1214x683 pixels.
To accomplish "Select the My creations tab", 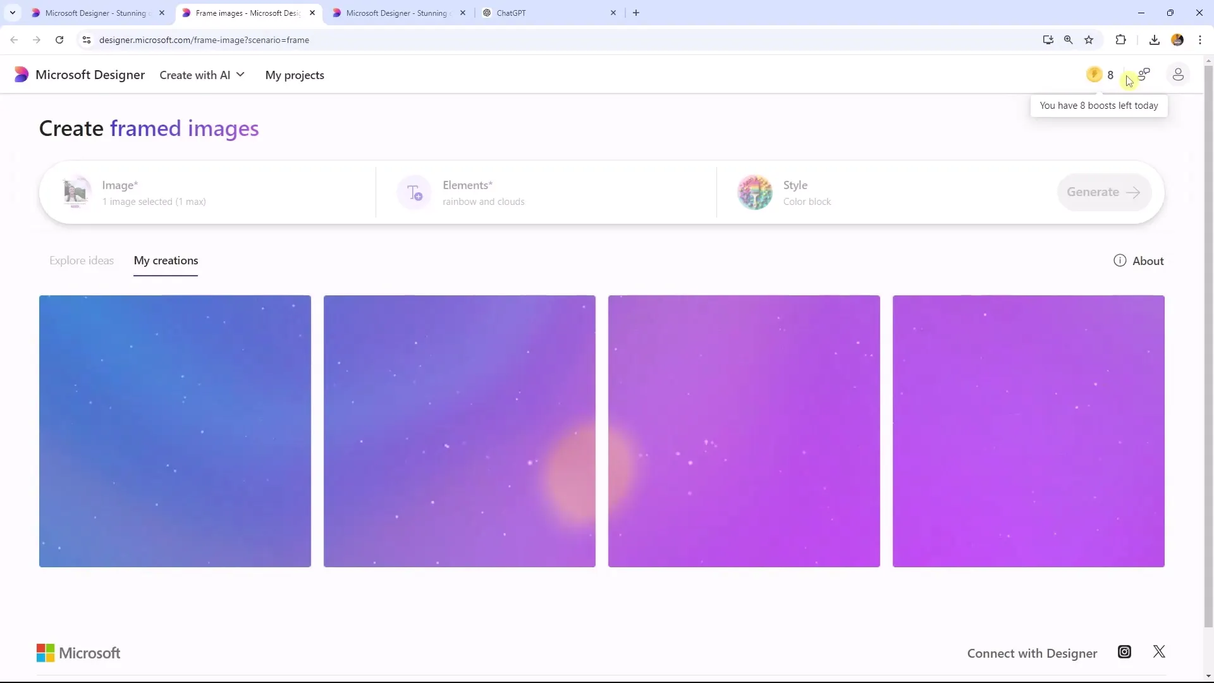I will pyautogui.click(x=165, y=260).
